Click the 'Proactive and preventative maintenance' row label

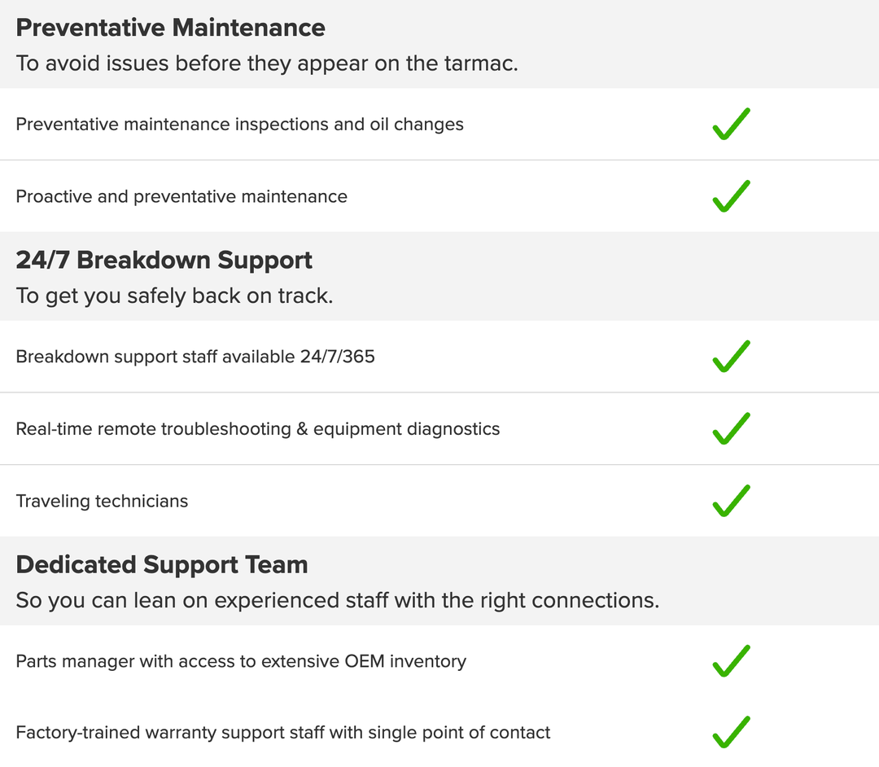pyautogui.click(x=181, y=197)
